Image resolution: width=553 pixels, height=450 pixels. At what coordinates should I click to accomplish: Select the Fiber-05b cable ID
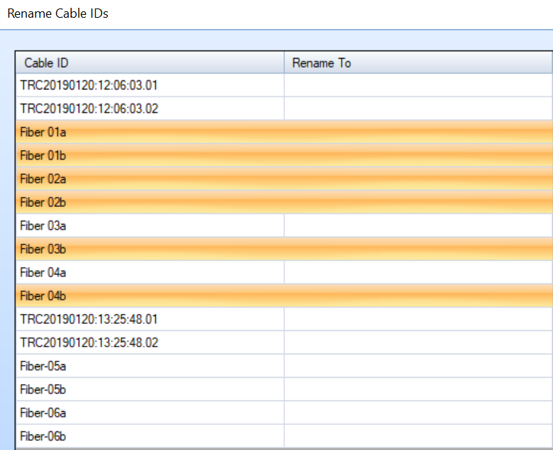pyautogui.click(x=43, y=389)
